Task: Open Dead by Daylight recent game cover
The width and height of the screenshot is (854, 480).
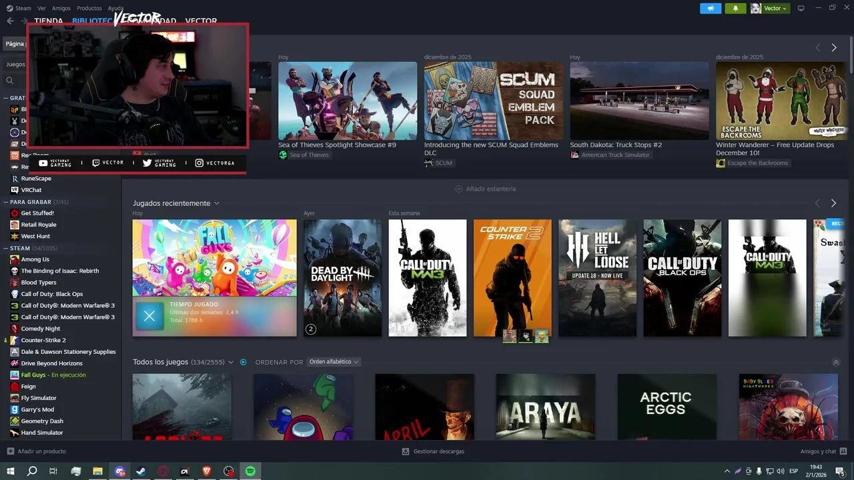Action: (x=343, y=278)
